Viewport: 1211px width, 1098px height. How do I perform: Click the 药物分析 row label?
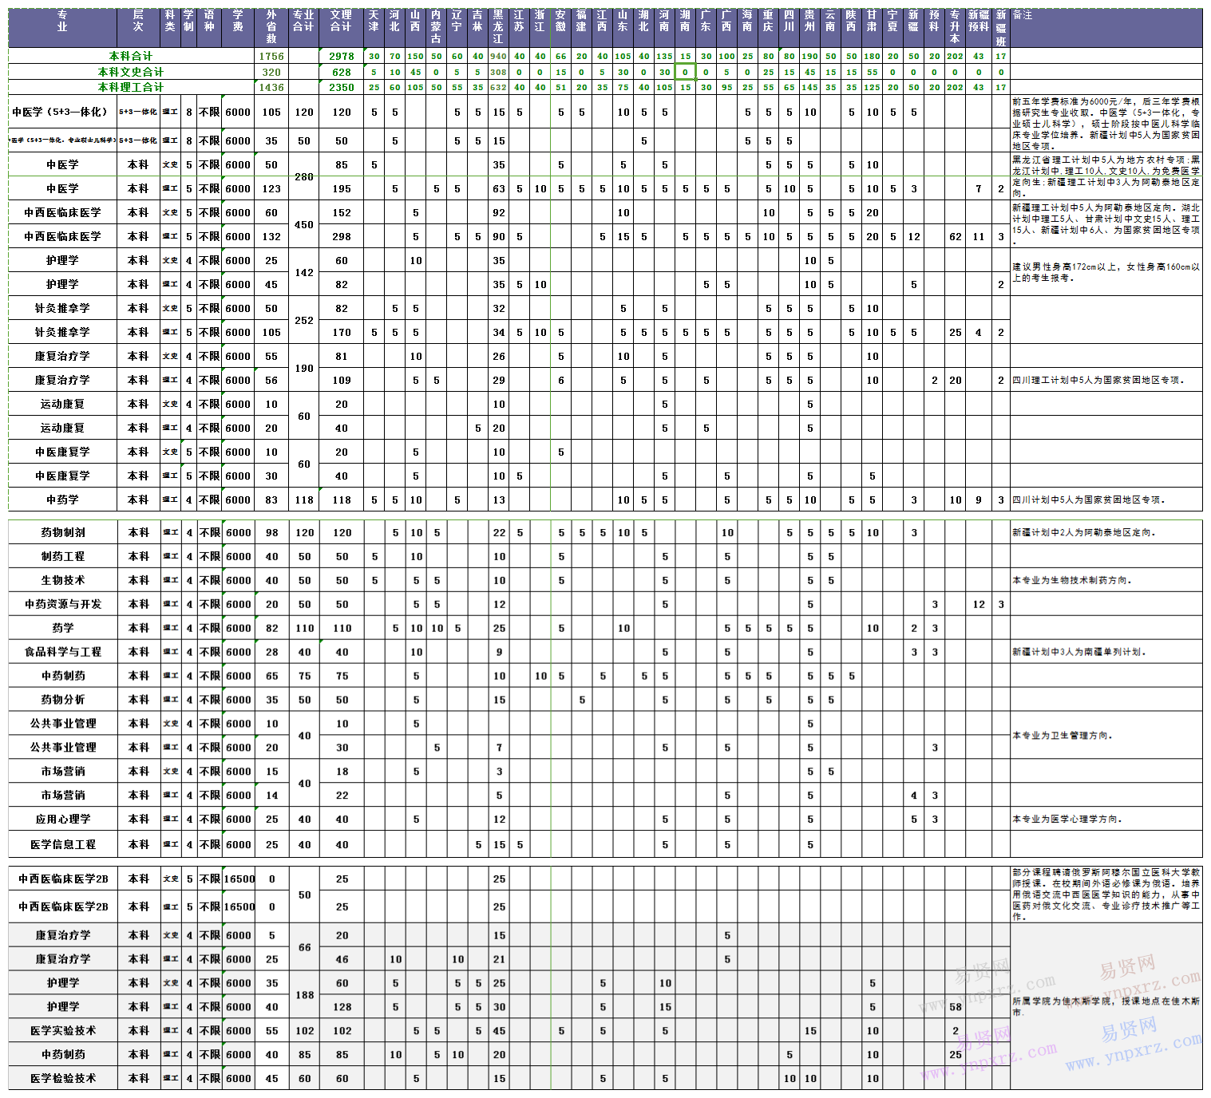(63, 700)
